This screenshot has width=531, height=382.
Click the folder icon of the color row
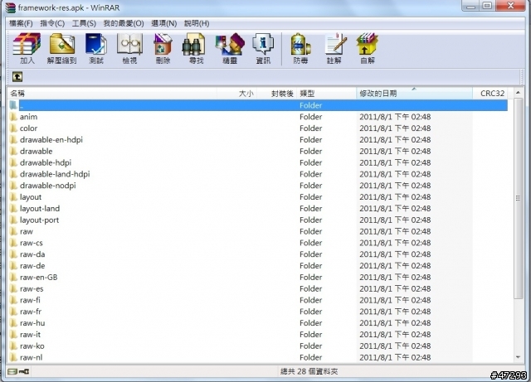tap(13, 128)
